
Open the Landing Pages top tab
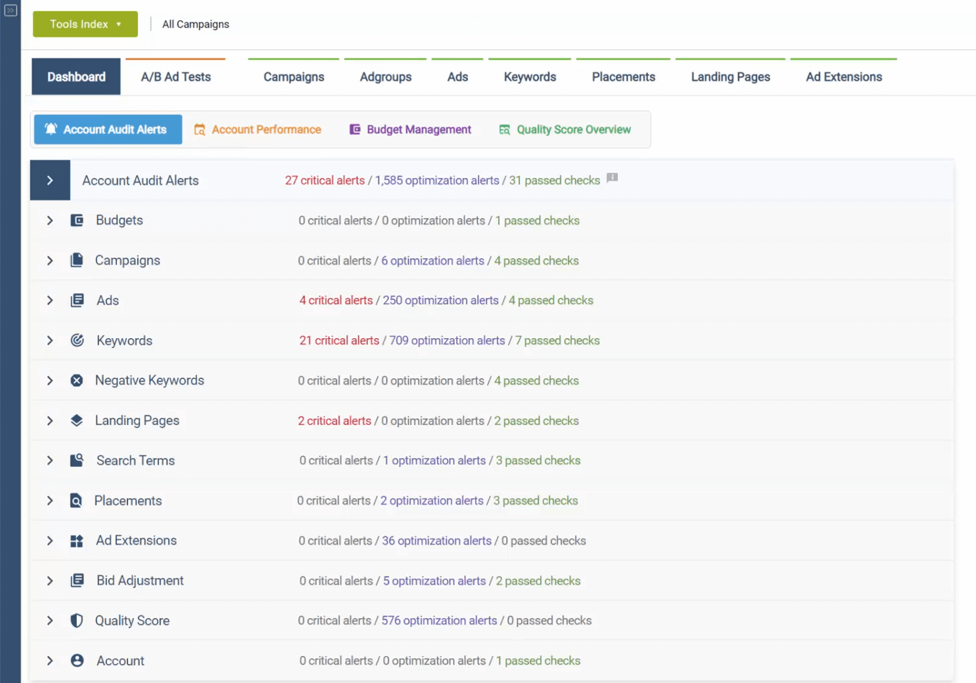coord(730,77)
